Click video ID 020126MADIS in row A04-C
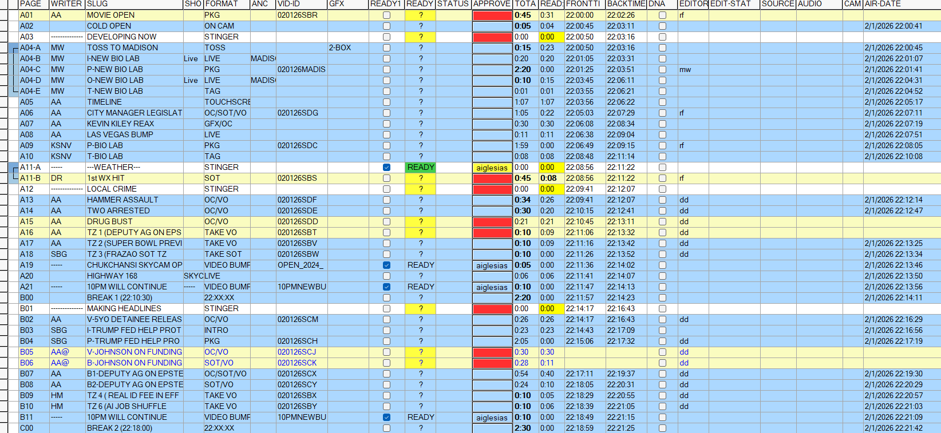This screenshot has width=941, height=433. 301,70
